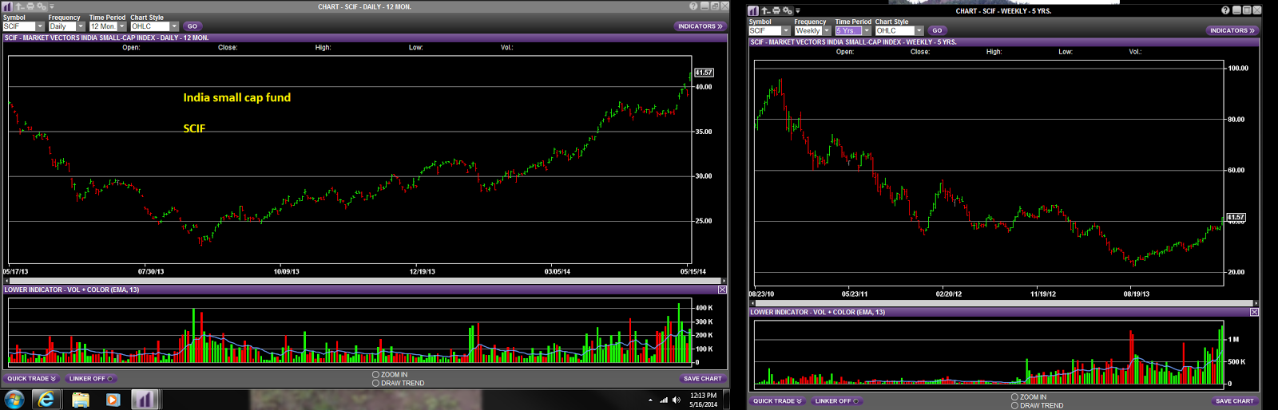Switch to the charting app in taskbar
This screenshot has width=1278, height=410.
tap(145, 399)
